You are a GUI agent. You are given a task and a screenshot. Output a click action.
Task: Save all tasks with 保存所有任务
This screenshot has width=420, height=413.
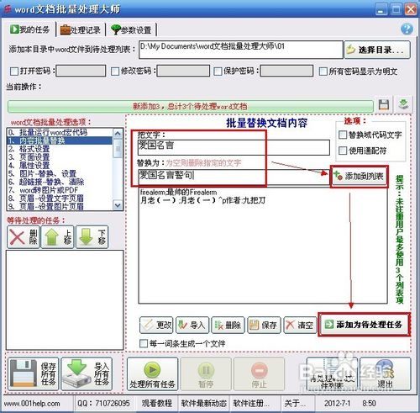33,373
